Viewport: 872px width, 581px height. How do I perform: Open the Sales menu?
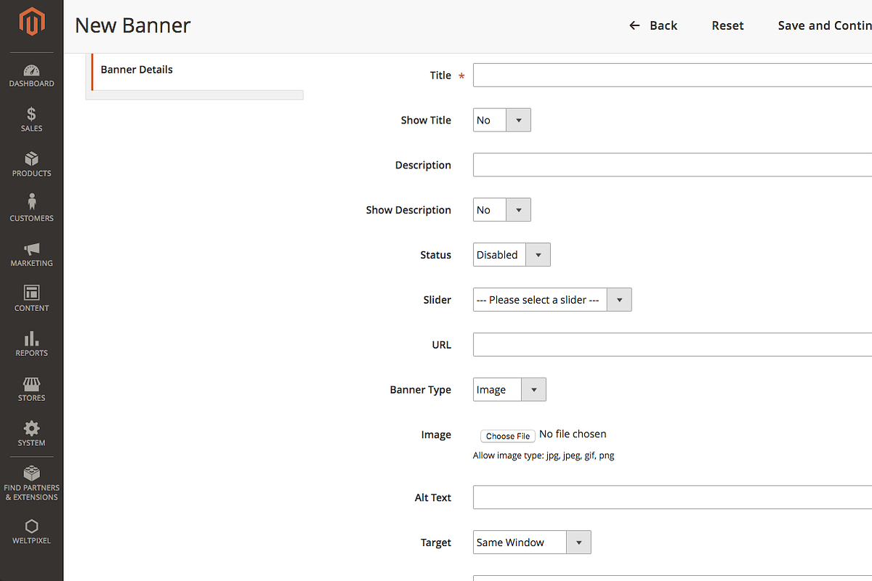pyautogui.click(x=31, y=120)
